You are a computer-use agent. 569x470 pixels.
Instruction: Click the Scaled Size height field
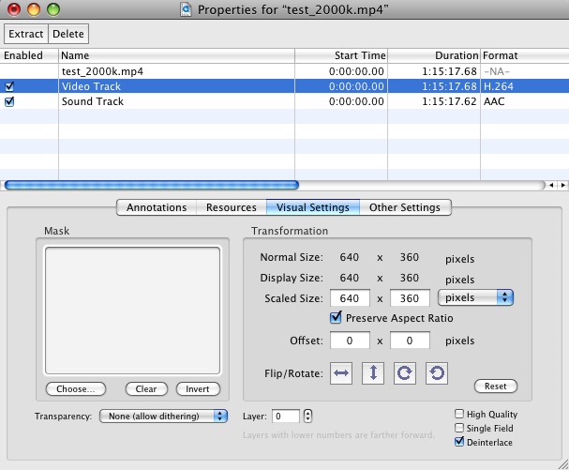coord(410,298)
